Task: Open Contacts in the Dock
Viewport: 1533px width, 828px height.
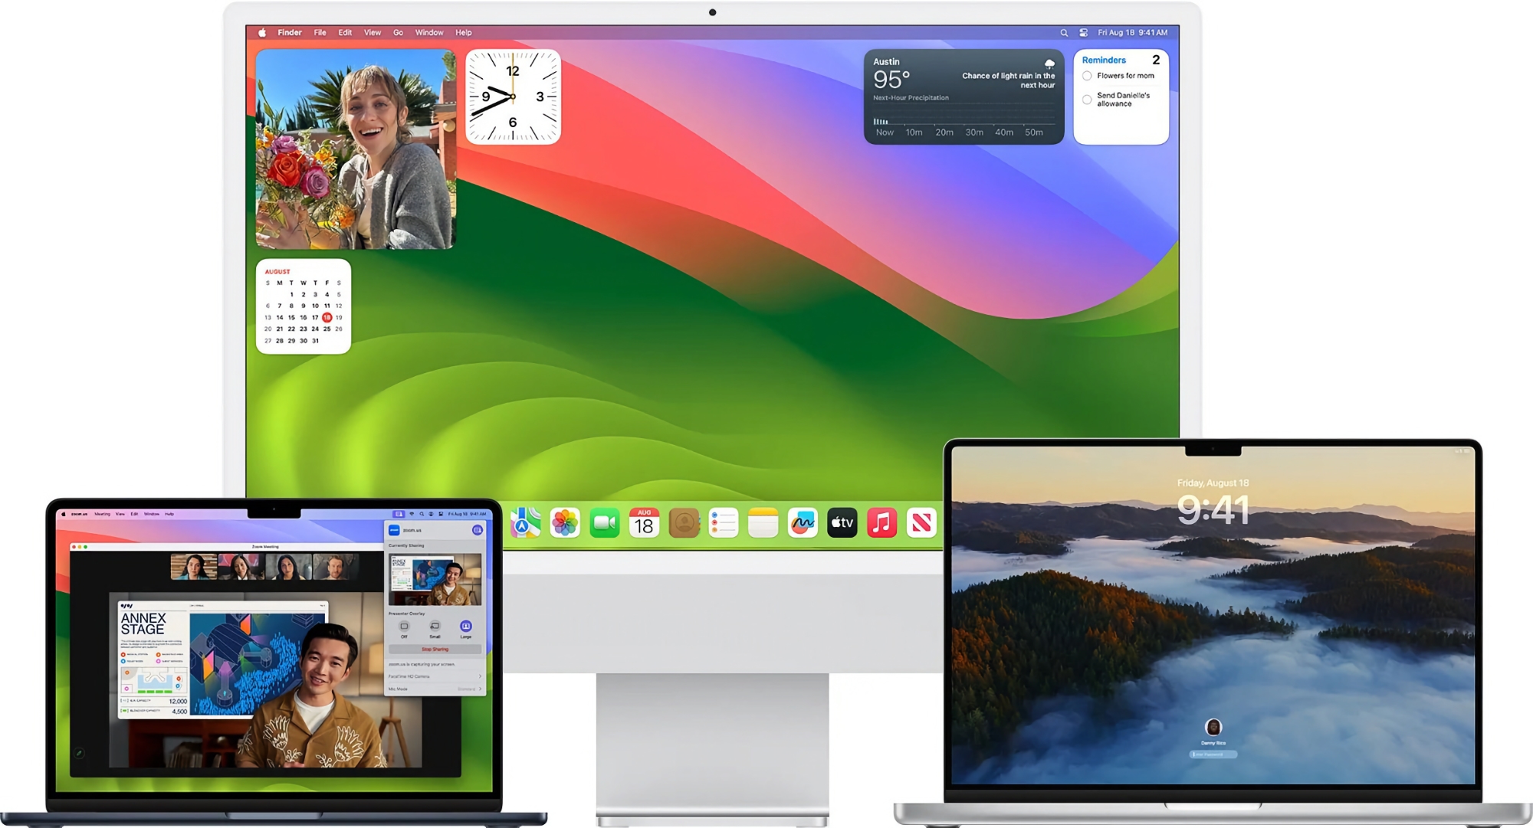Action: tap(684, 523)
